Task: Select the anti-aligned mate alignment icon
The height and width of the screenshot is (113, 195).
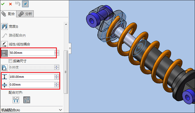Action: tap(27, 100)
